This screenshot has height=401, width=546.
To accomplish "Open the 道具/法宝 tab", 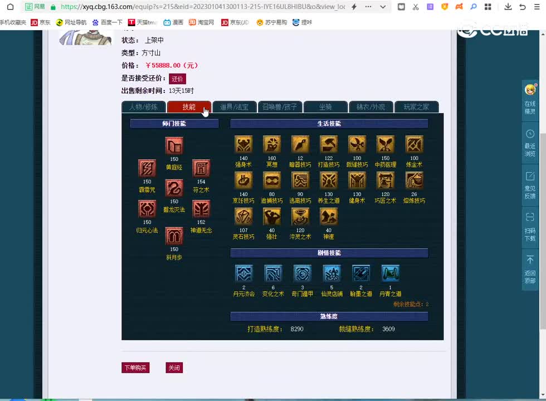I will (x=235, y=107).
